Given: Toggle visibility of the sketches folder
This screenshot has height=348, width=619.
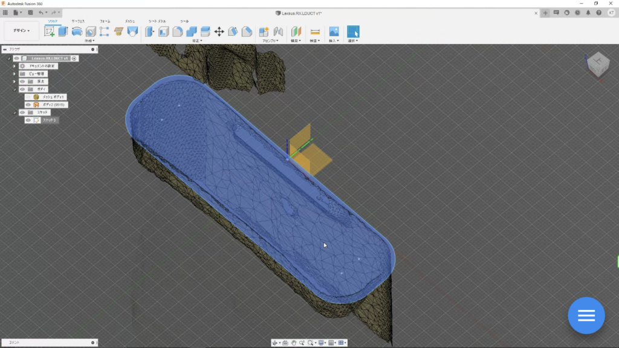Looking at the screenshot, I should pos(22,112).
